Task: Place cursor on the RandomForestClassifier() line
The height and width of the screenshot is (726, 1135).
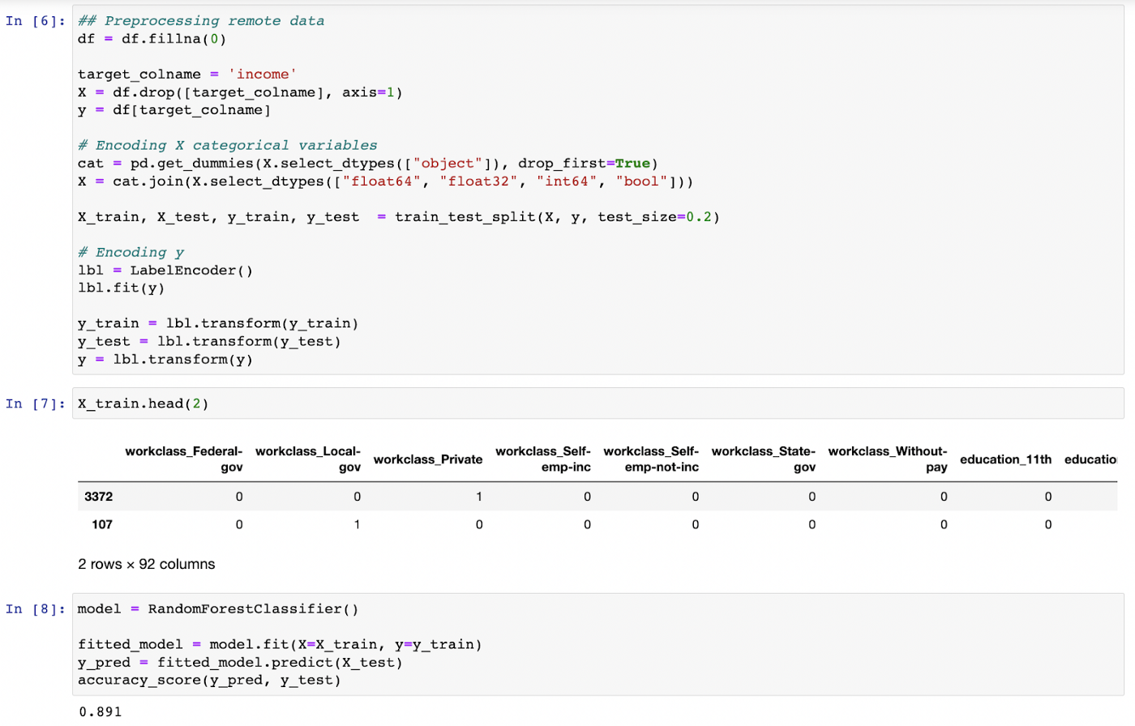Action: pyautogui.click(x=217, y=609)
